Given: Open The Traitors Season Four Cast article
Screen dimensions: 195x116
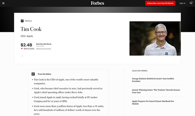Looking at the screenshot, I should coord(156,91).
